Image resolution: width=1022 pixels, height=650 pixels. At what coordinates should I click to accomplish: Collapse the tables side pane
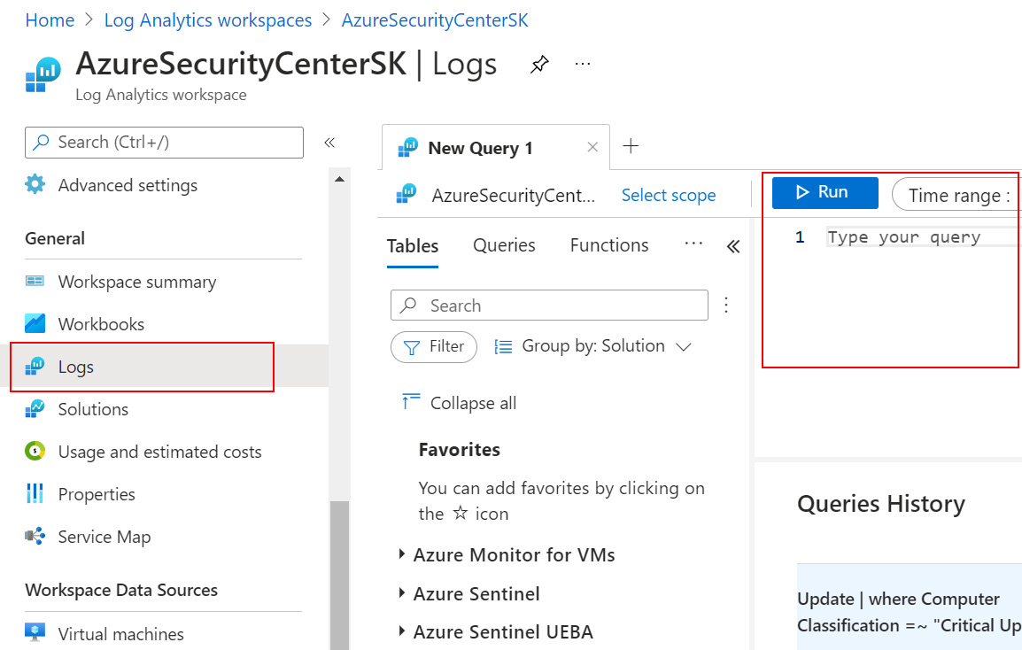click(x=733, y=246)
